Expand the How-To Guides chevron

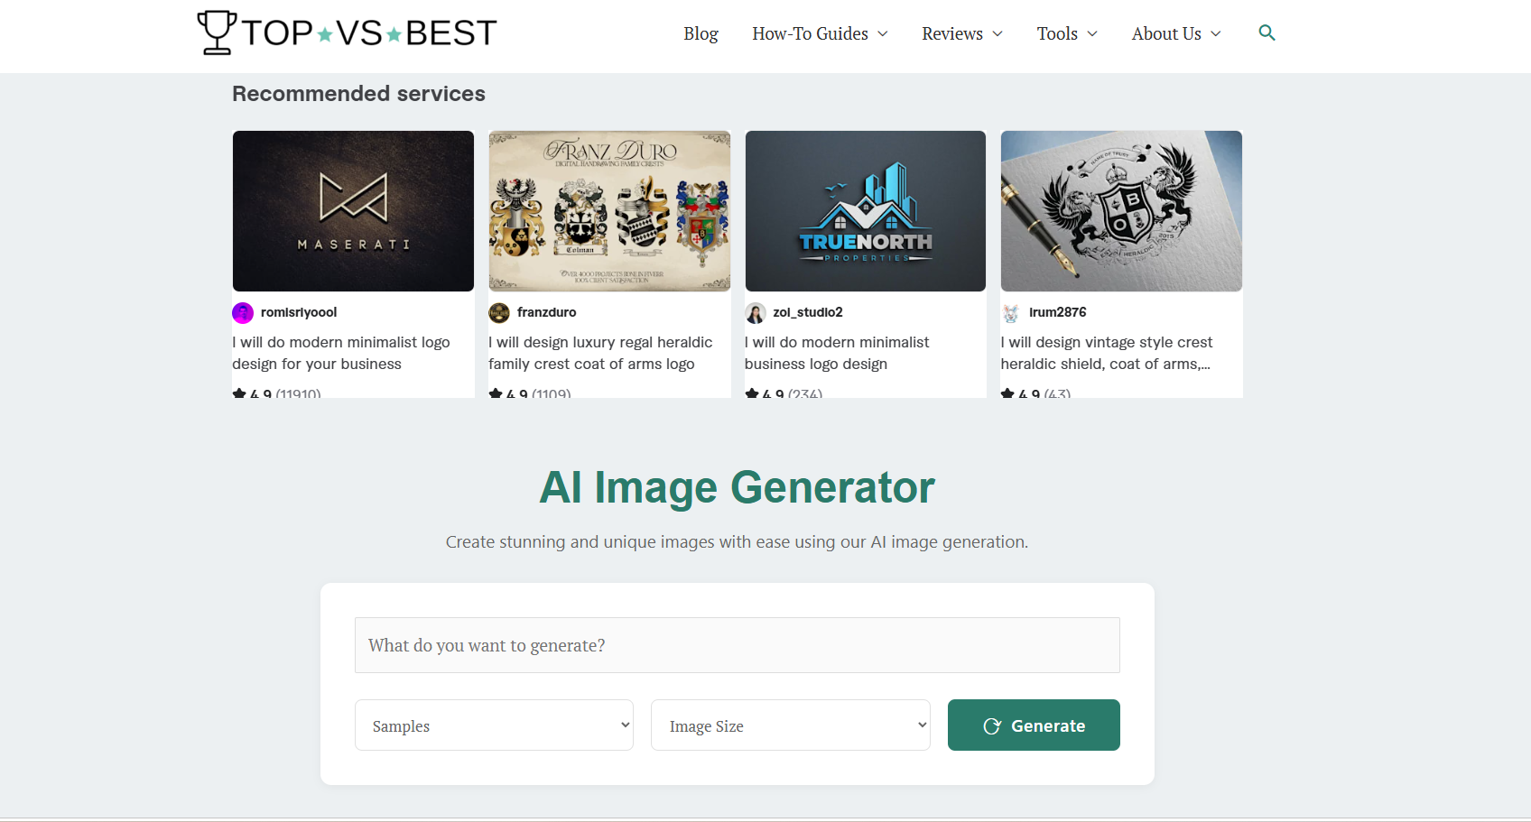[x=883, y=34]
